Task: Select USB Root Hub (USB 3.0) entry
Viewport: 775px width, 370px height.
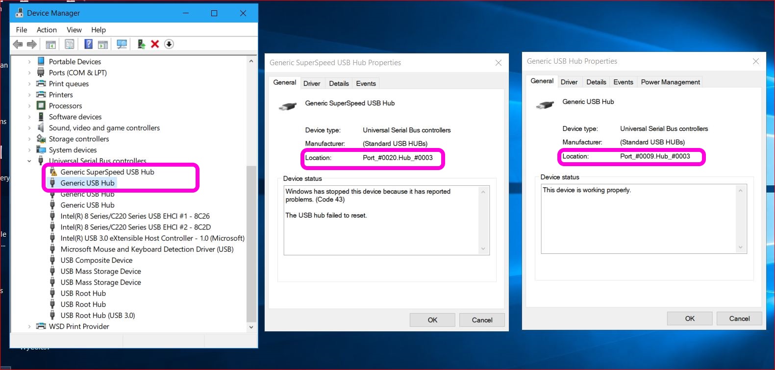Action: [98, 316]
